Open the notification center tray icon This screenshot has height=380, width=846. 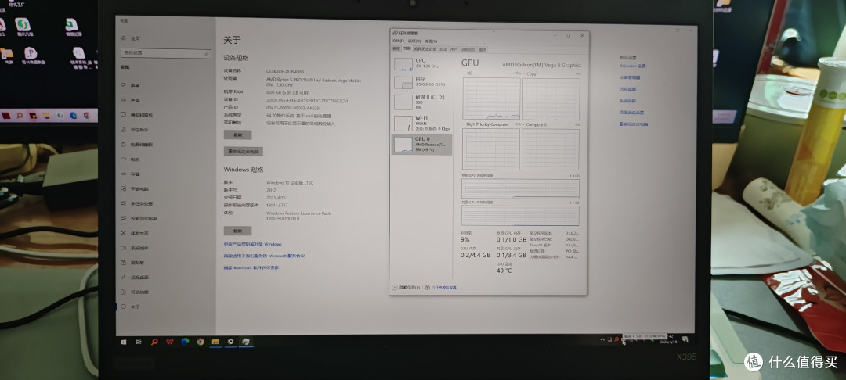[685, 339]
